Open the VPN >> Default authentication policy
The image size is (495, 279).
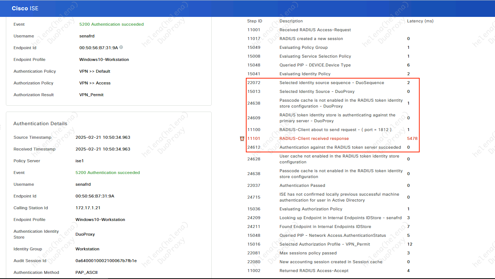tap(95, 71)
